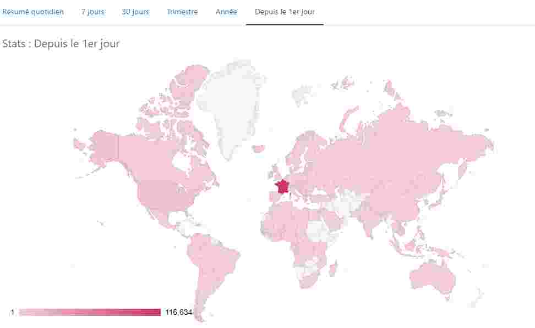This screenshot has width=535, height=328.
Task: Select the 30 jours tab
Action: pyautogui.click(x=135, y=12)
